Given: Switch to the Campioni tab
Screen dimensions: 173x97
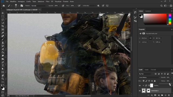Looking at the screenshot, I should tap(148, 11).
